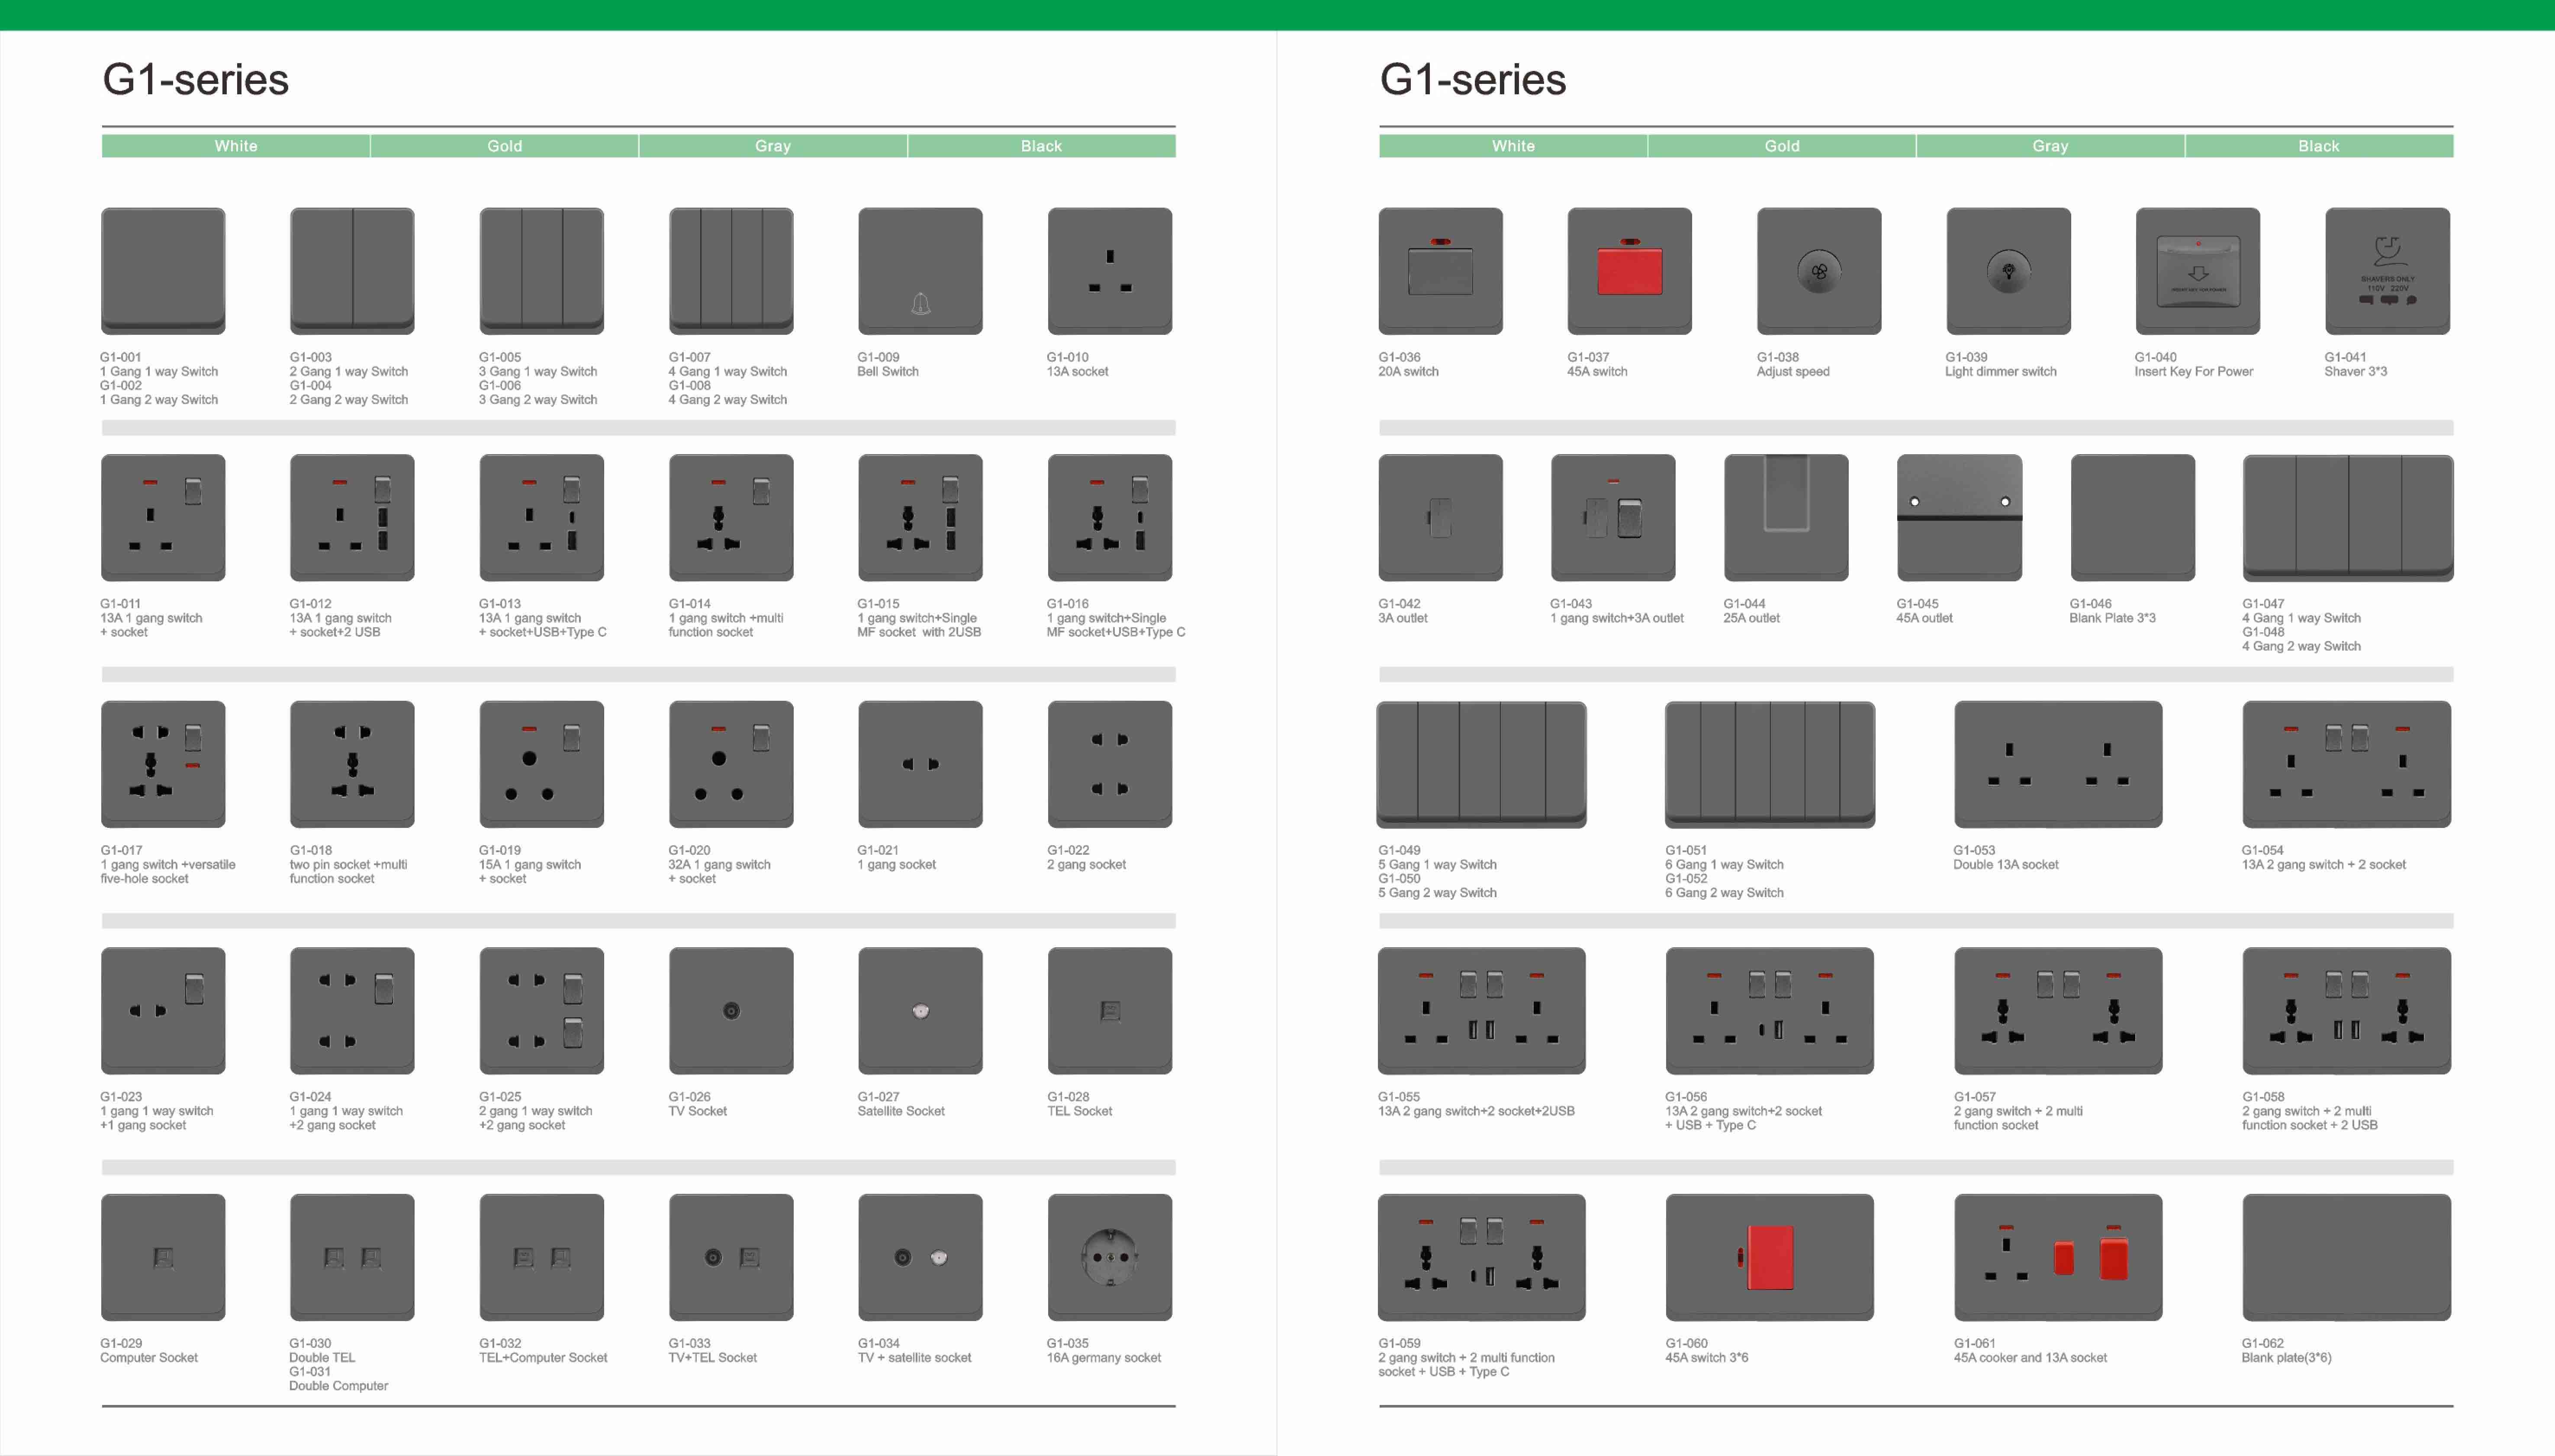Click the G1-034 TV + satellite socket image
This screenshot has width=2555, height=1456.
(x=920, y=1257)
